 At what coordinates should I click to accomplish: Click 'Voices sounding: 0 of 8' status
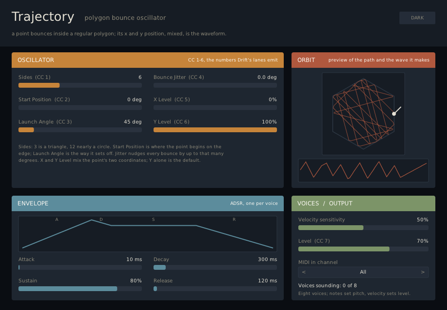(327, 286)
